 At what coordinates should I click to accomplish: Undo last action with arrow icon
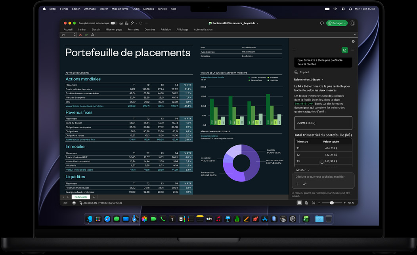pos(132,23)
